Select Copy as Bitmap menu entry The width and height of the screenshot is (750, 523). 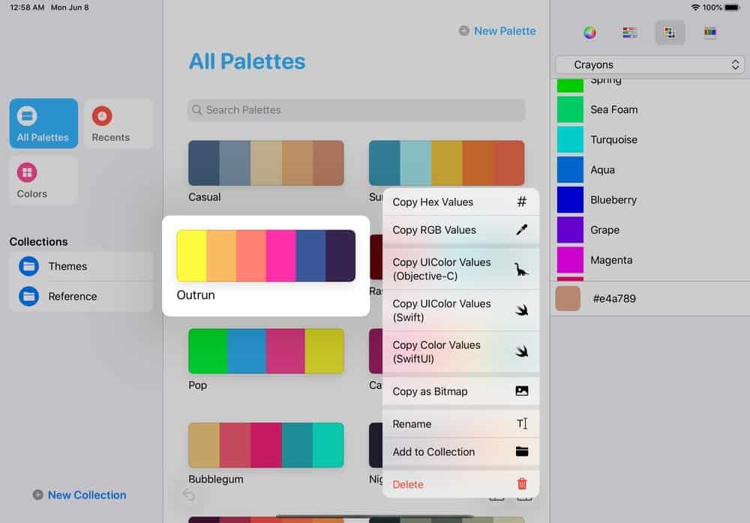pyautogui.click(x=430, y=391)
